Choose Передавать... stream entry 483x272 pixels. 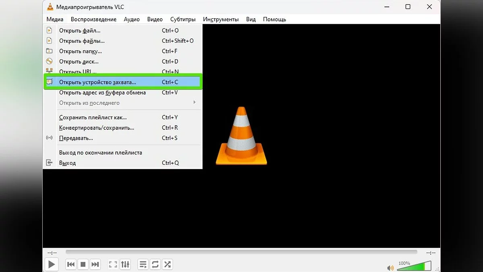122,138
